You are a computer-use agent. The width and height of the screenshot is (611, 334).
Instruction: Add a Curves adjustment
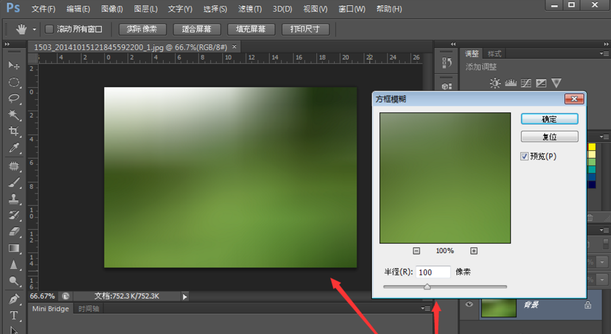(526, 83)
